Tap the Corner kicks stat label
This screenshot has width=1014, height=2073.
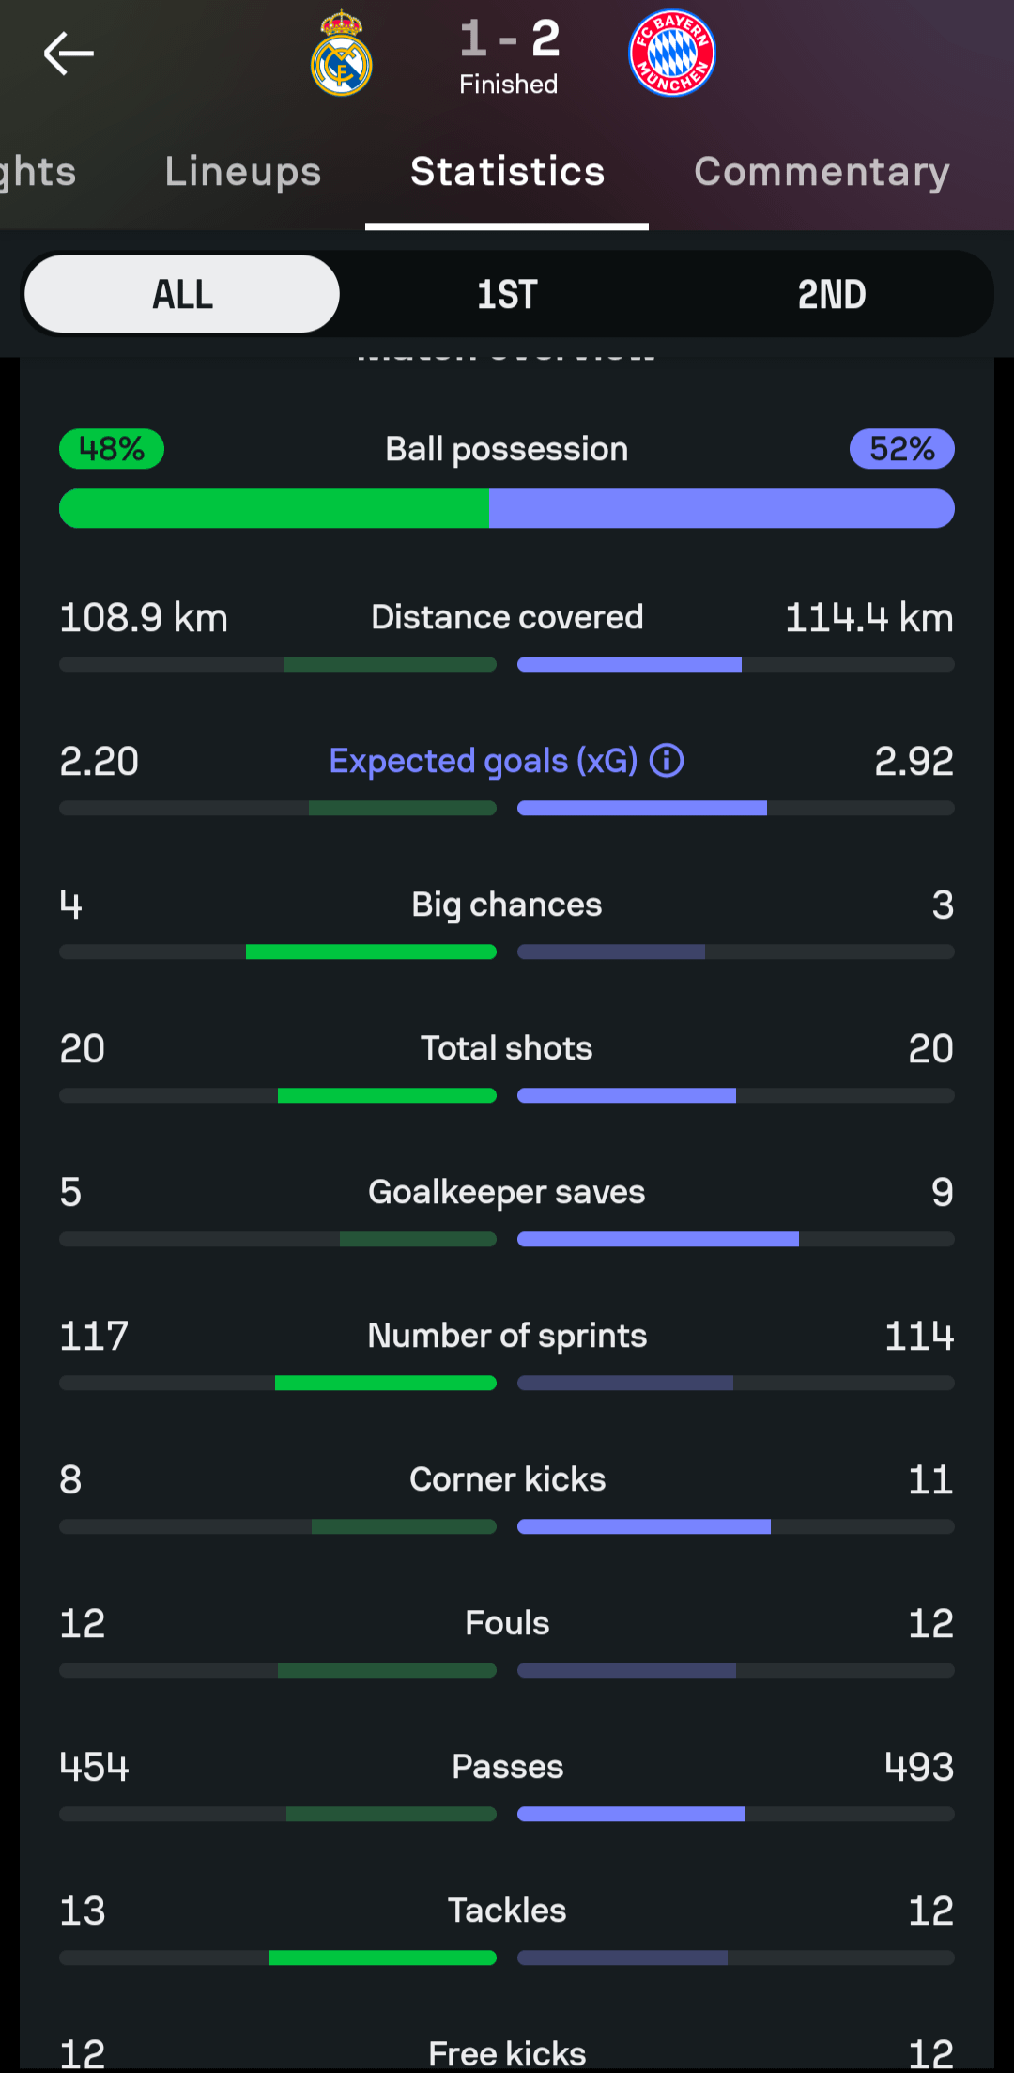tap(507, 1479)
